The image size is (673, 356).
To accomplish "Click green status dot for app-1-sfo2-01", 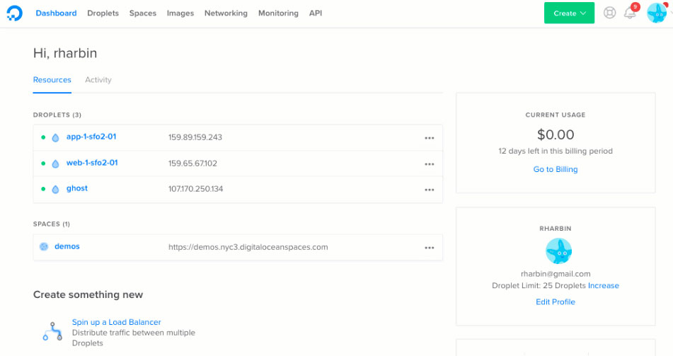I will point(43,137).
